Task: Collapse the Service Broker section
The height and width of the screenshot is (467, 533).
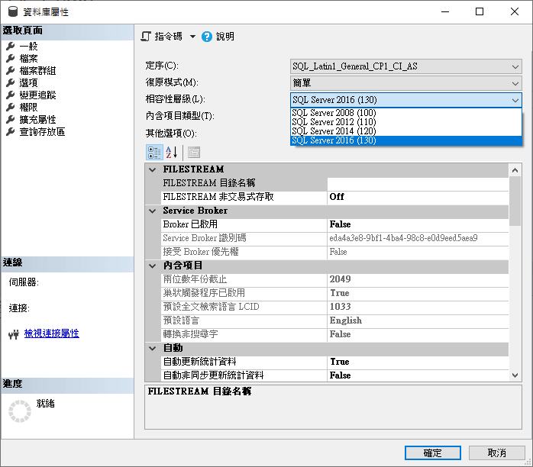Action: click(152, 211)
